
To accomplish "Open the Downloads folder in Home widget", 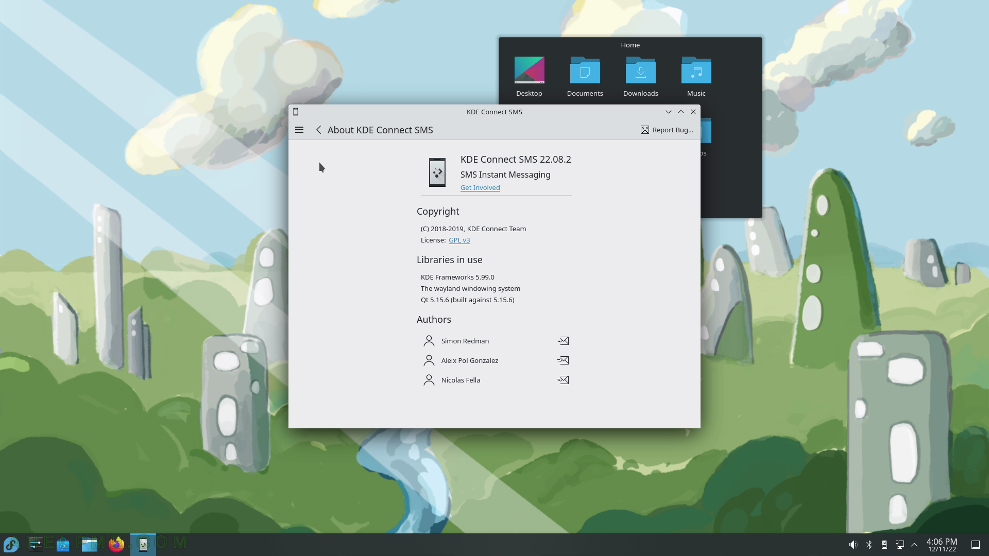I will pyautogui.click(x=640, y=77).
